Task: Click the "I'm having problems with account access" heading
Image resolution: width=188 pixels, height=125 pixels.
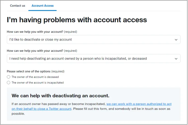Action: [77, 20]
